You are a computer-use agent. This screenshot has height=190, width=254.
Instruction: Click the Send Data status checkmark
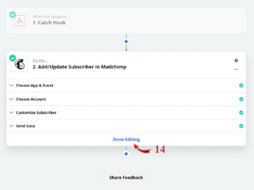(x=241, y=126)
